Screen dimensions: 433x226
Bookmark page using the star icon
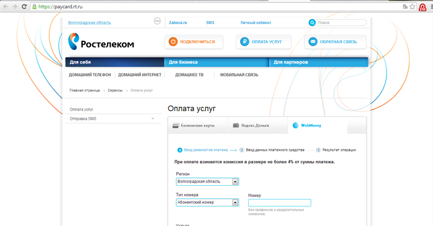click(413, 7)
